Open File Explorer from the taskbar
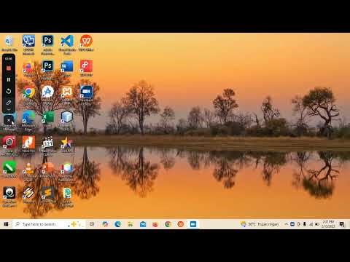Image resolution: width=350 pixels, height=262 pixels. click(x=131, y=224)
